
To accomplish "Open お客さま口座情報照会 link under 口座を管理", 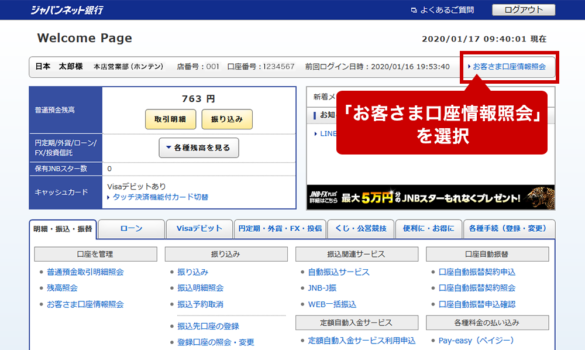I will 85,304.
